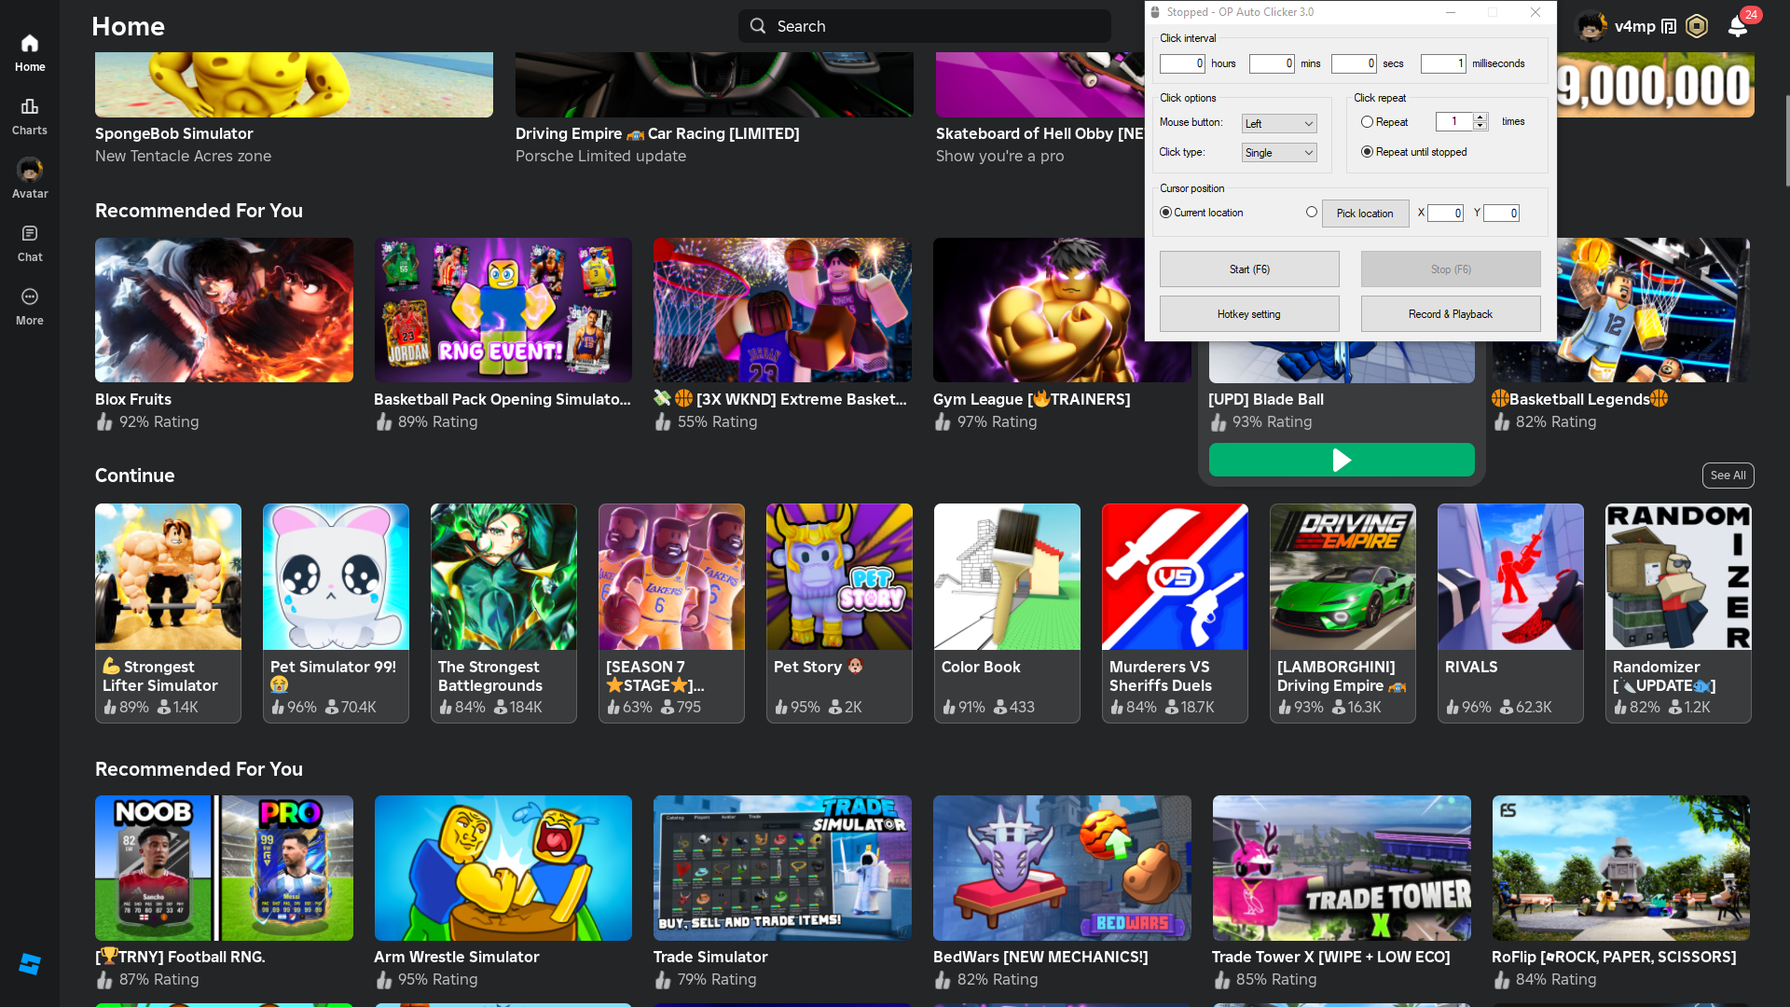Screen dimensions: 1790x1007
Task: Click See All in the Continue section
Action: click(x=1728, y=476)
